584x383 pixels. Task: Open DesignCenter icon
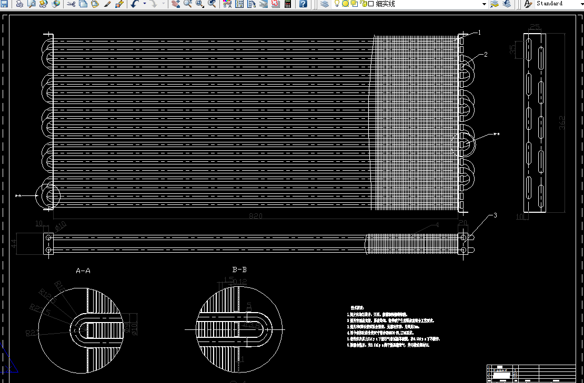[239, 4]
